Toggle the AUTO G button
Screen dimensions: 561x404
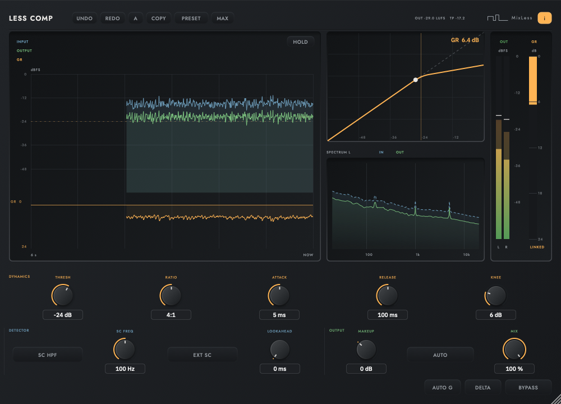coord(442,388)
